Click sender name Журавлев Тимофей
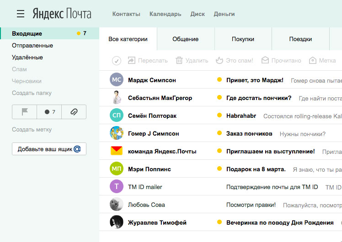Viewport: 342px width, 242px height. click(x=157, y=223)
